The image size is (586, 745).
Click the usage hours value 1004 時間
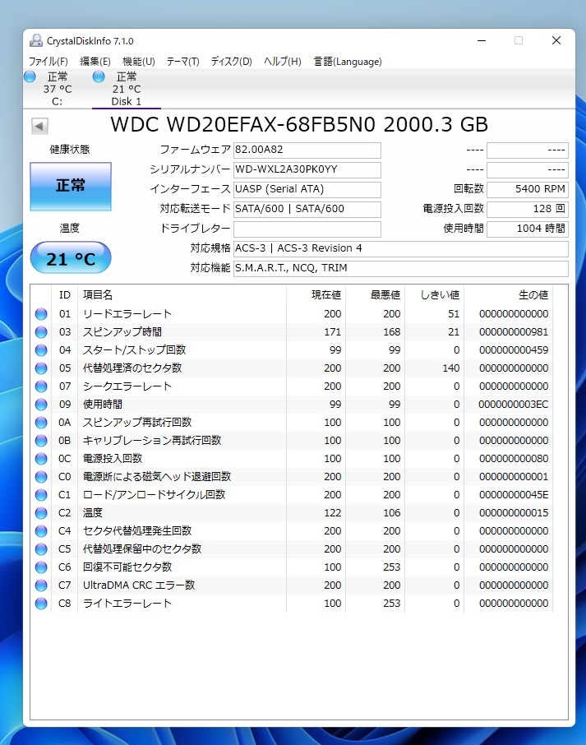pos(528,229)
